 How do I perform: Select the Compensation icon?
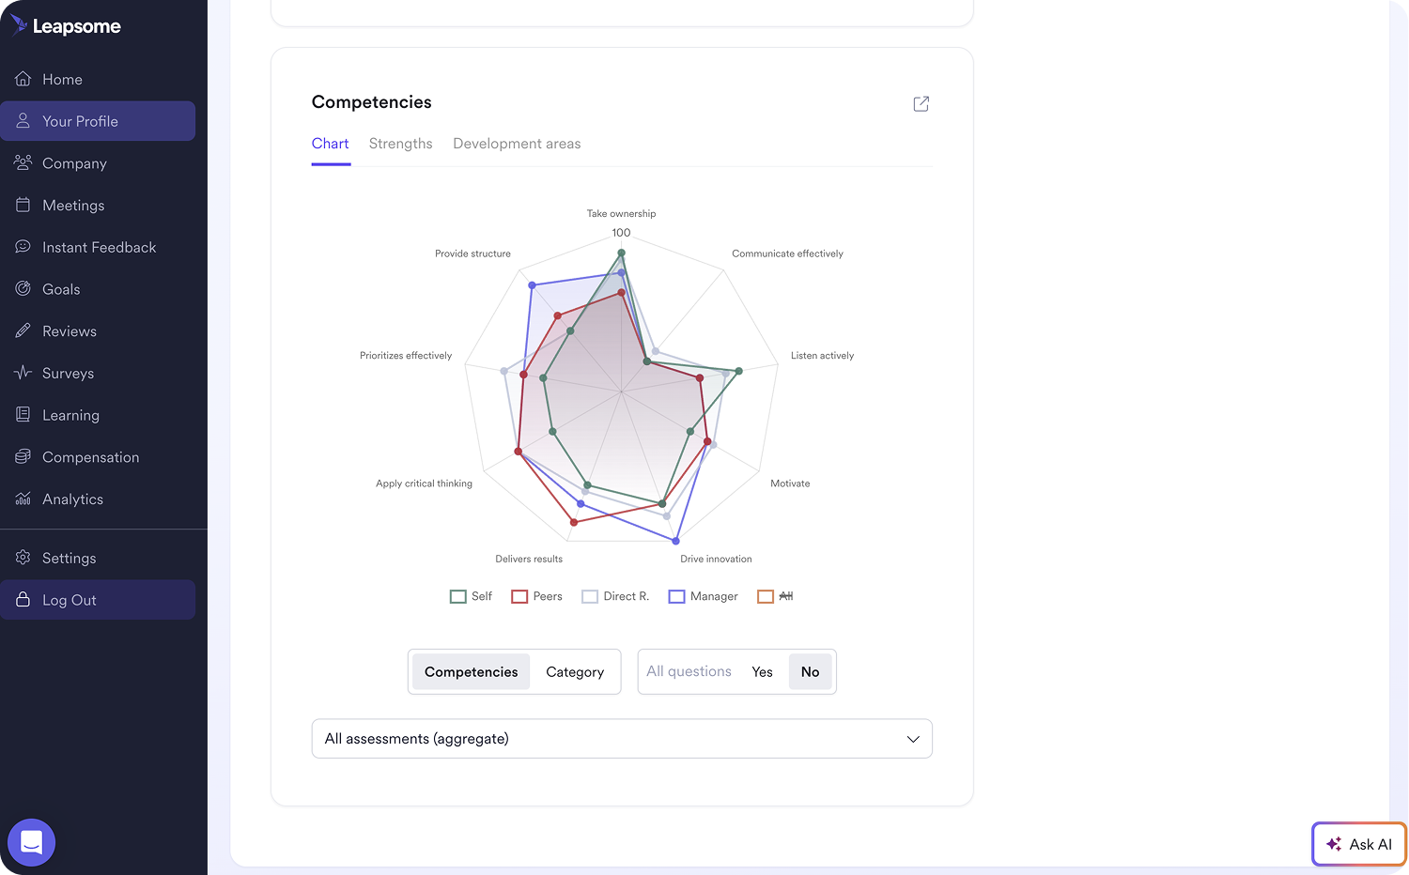click(x=22, y=456)
